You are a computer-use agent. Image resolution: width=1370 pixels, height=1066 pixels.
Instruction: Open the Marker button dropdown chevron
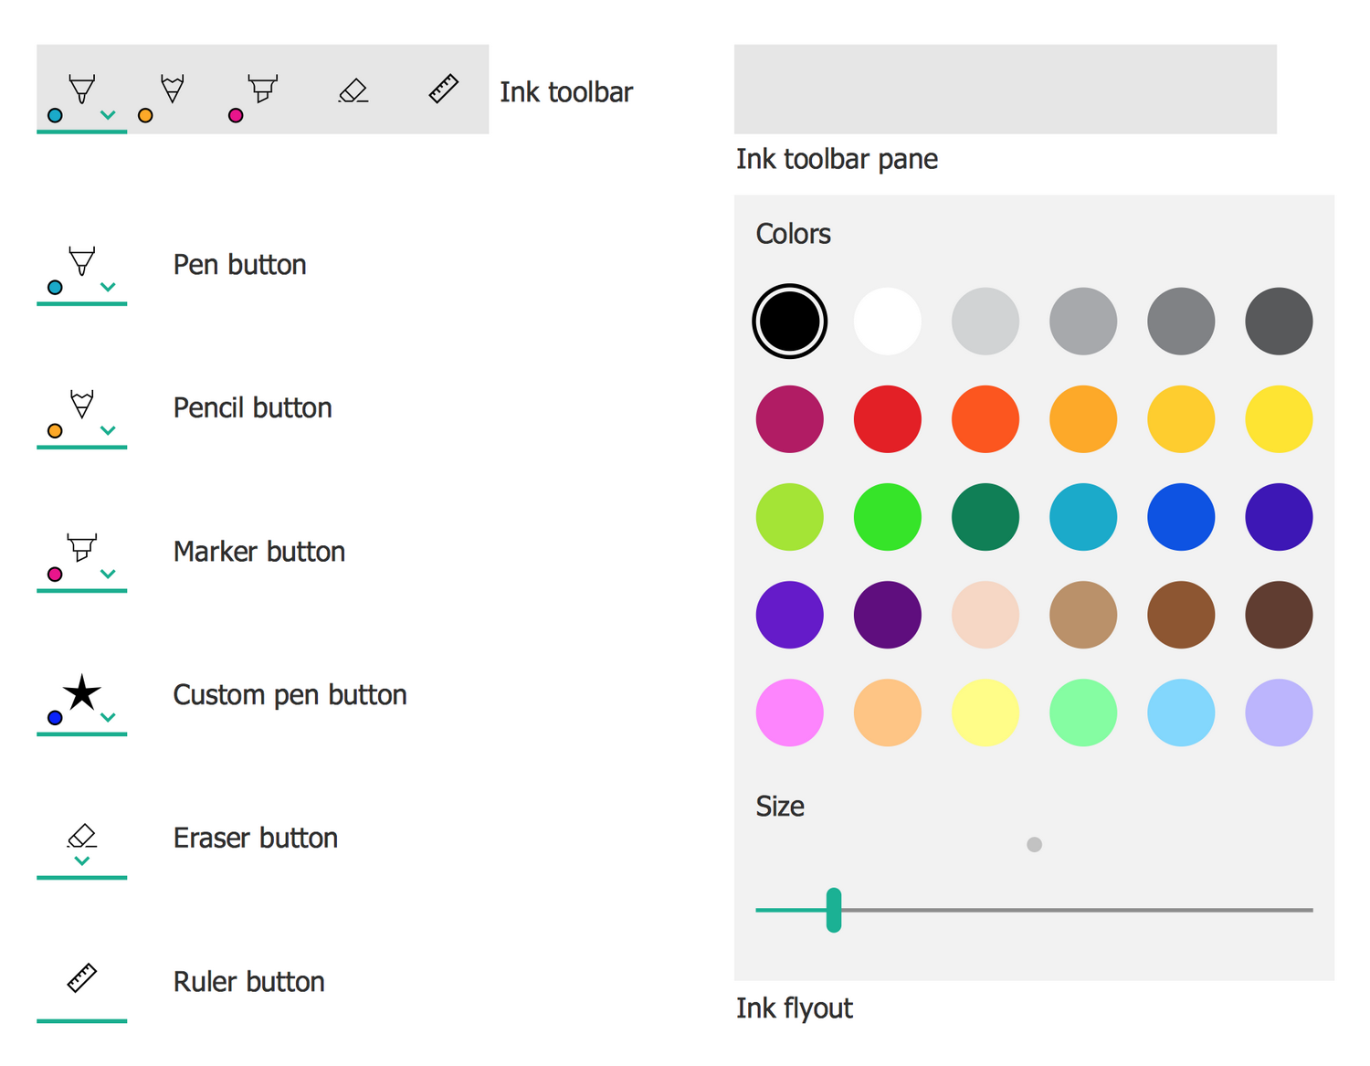(x=108, y=574)
